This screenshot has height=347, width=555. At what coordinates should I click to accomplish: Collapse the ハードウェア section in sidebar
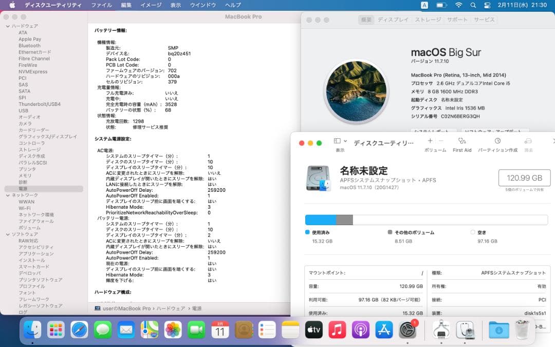coord(8,26)
